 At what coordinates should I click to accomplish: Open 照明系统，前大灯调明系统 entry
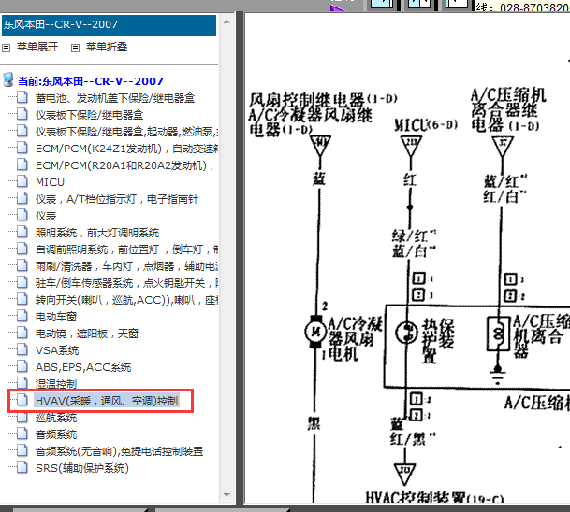[97, 233]
